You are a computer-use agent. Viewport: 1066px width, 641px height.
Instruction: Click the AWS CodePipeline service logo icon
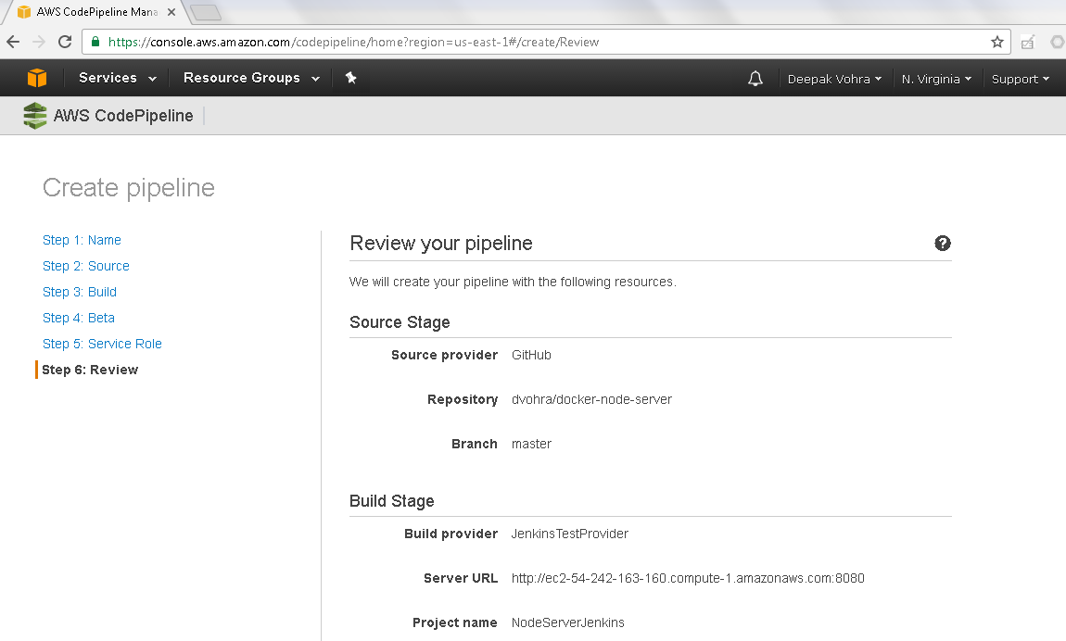click(x=34, y=116)
